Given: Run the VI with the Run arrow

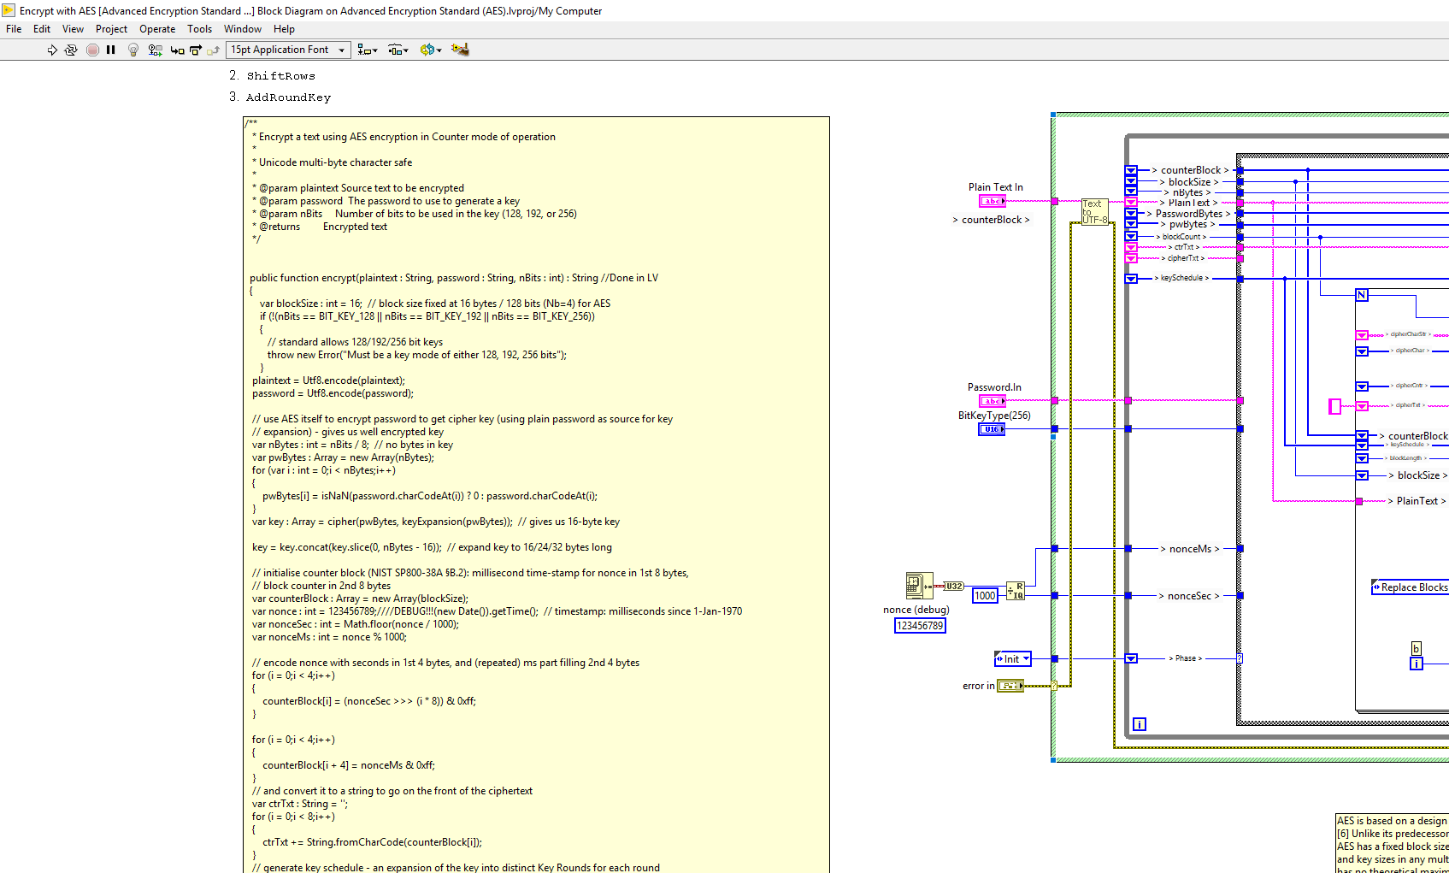Looking at the screenshot, I should pos(51,50).
